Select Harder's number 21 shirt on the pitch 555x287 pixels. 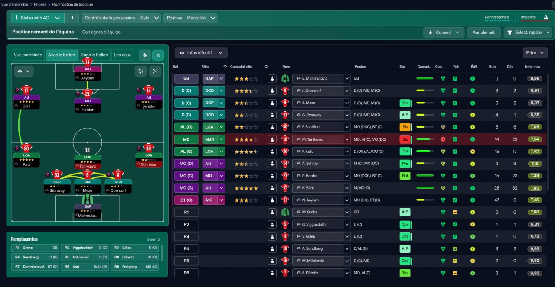coord(88,94)
